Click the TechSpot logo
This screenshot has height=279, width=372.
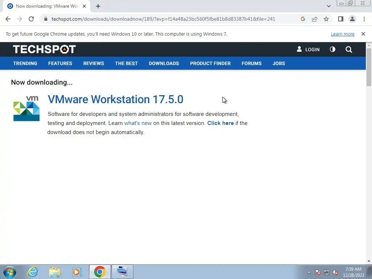coord(44,49)
